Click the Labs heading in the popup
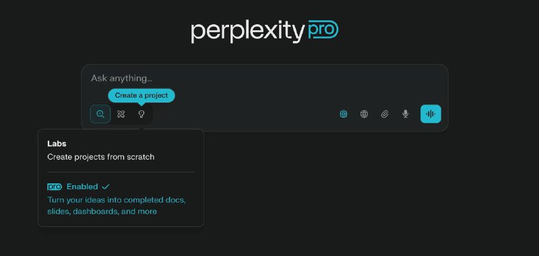 click(57, 143)
